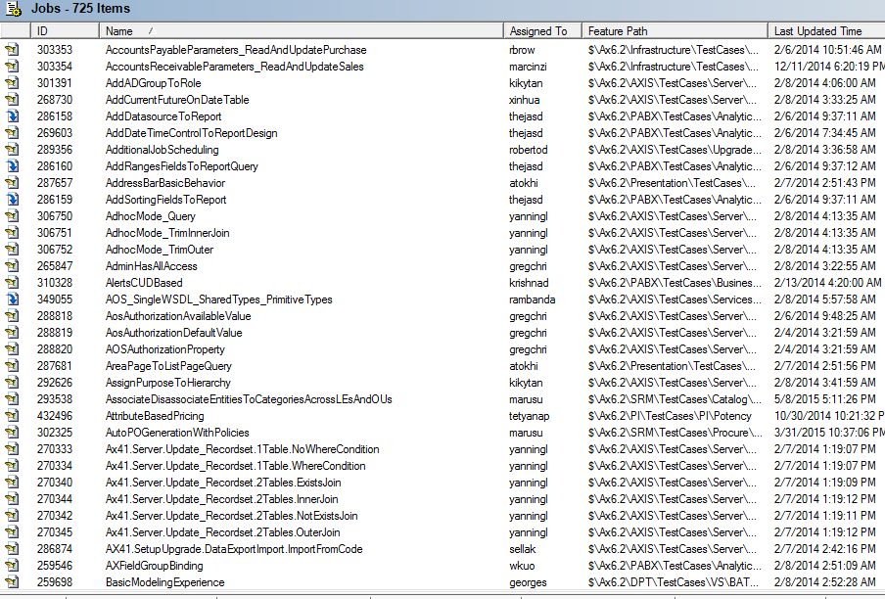Click job ID 349055 in the list
885x599 pixels.
[55, 299]
